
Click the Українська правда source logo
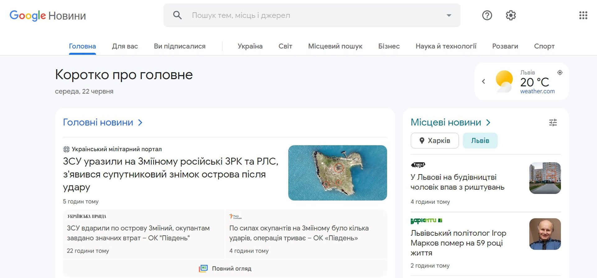pos(87,216)
